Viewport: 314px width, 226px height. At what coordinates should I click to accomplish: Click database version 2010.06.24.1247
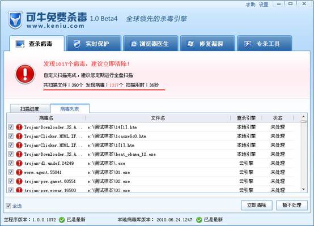pyautogui.click(x=174, y=220)
